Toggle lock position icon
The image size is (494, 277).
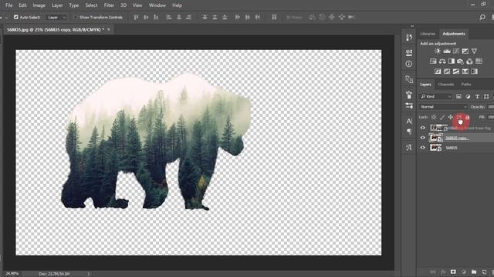click(x=451, y=117)
